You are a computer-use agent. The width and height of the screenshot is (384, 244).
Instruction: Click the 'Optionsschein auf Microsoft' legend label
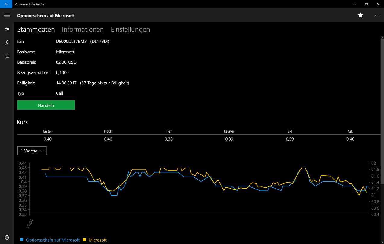coord(53,240)
